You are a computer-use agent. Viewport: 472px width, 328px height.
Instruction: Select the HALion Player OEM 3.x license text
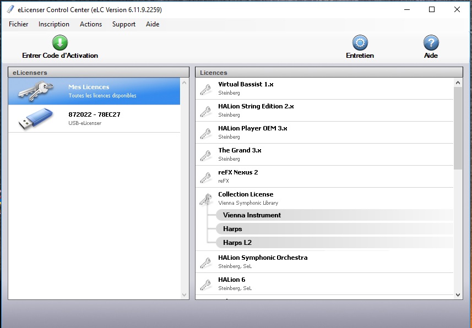coord(253,128)
